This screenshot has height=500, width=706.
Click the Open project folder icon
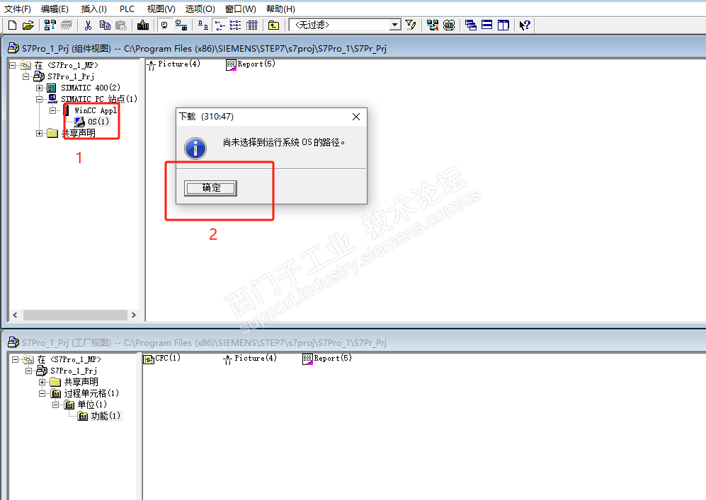pyautogui.click(x=28, y=25)
